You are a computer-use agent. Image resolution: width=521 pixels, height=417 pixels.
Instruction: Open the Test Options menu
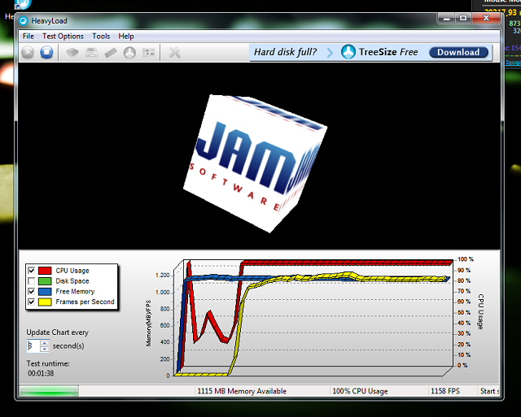pyautogui.click(x=63, y=36)
